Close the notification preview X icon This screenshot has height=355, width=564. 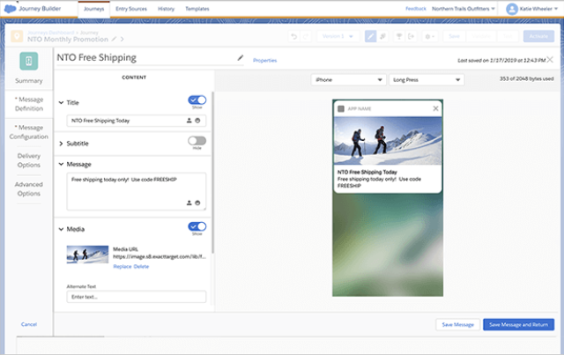tap(435, 108)
